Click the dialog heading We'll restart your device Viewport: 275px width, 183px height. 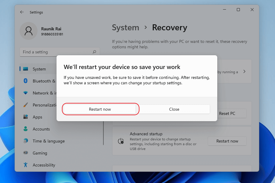122,67
